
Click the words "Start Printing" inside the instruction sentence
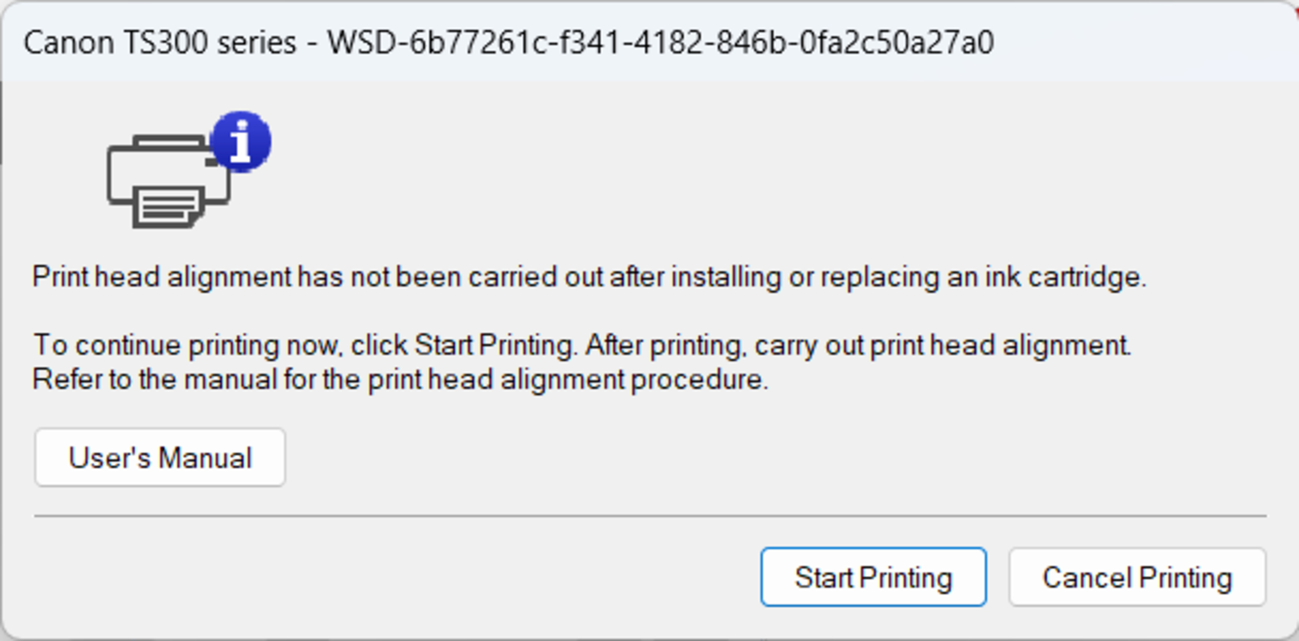[494, 345]
